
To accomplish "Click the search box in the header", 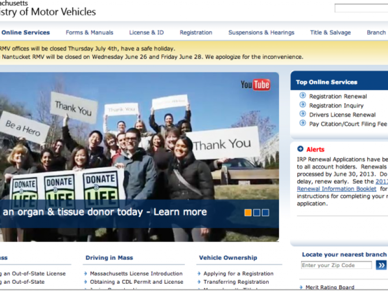I will 361,8.
